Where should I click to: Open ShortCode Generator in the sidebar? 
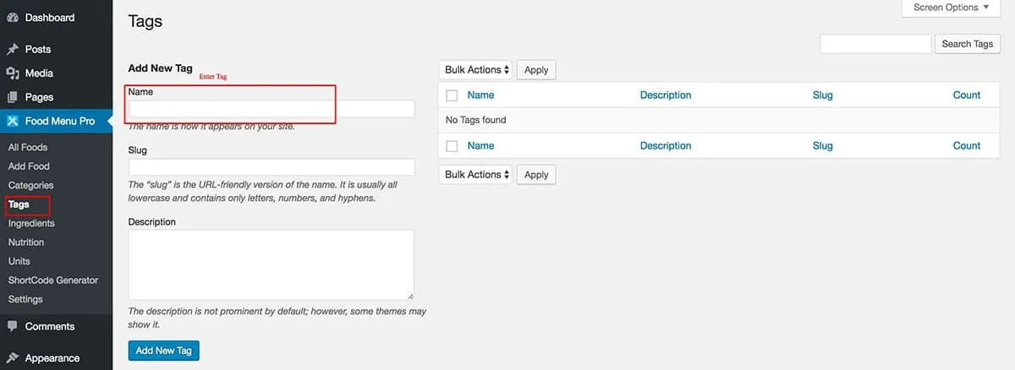[53, 280]
